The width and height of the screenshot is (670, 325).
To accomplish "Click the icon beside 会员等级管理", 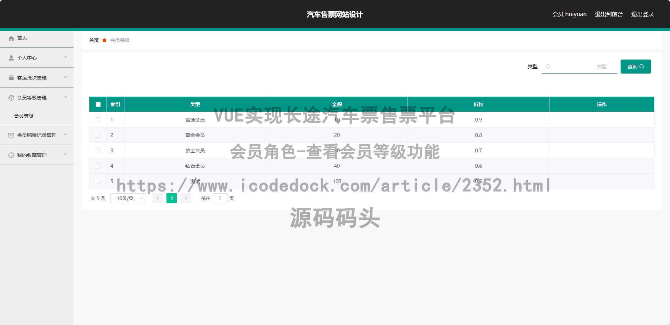I will (11, 98).
